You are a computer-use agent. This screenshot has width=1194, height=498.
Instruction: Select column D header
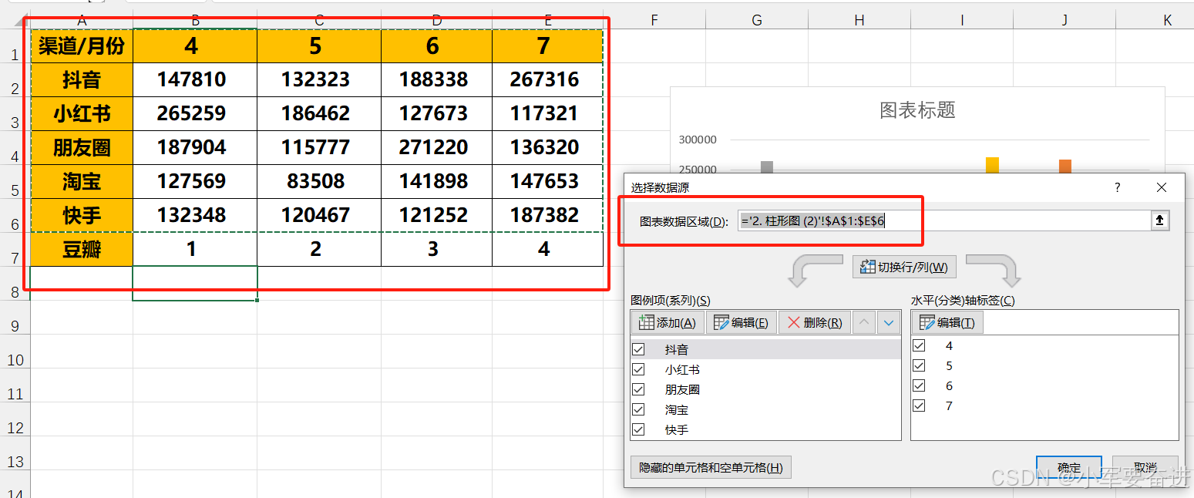(x=436, y=20)
